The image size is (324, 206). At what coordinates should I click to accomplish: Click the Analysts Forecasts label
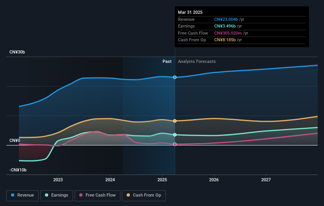tap(197, 62)
